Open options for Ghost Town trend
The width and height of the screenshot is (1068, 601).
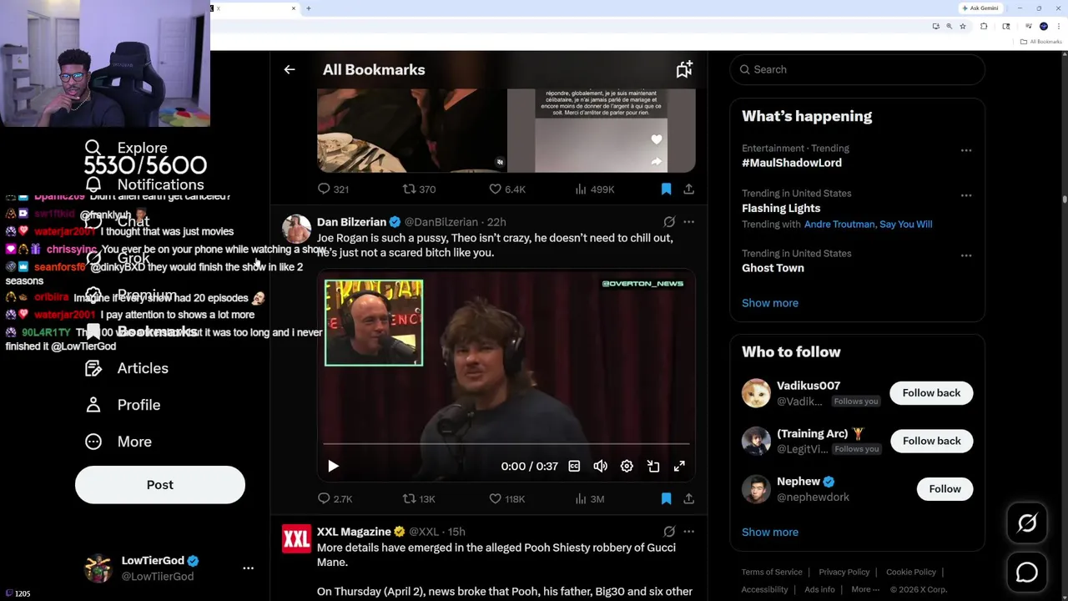click(x=966, y=255)
